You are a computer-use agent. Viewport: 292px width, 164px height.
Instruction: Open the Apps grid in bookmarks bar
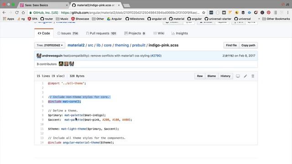pos(8,19)
